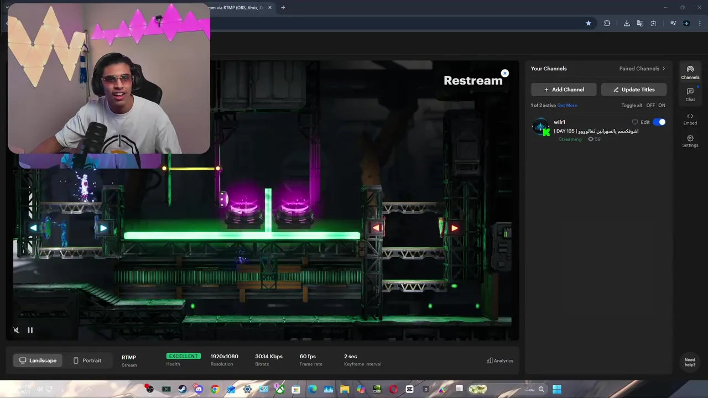708x398 pixels.
Task: Click the wilr1 viewer count eye
Action: tap(590, 139)
